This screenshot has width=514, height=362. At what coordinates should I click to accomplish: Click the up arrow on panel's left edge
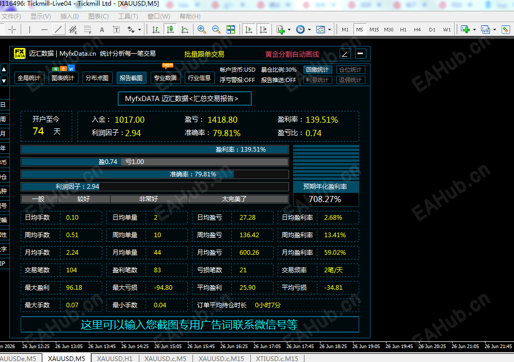[x=4, y=70]
